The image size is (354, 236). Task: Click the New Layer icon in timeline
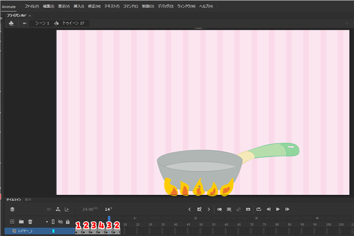[12, 221]
